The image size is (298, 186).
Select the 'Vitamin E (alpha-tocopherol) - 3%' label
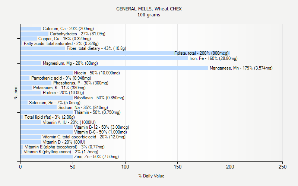click(x=64, y=147)
